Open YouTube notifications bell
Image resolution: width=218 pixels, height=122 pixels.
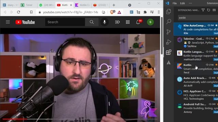(x=138, y=22)
